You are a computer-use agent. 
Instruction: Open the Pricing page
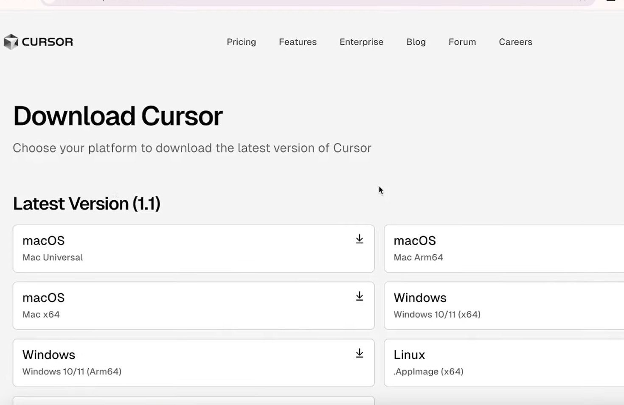(241, 42)
